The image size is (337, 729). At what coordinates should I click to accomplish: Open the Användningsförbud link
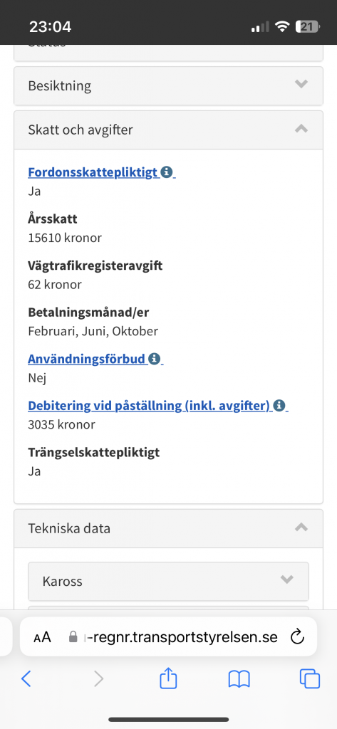pos(87,359)
